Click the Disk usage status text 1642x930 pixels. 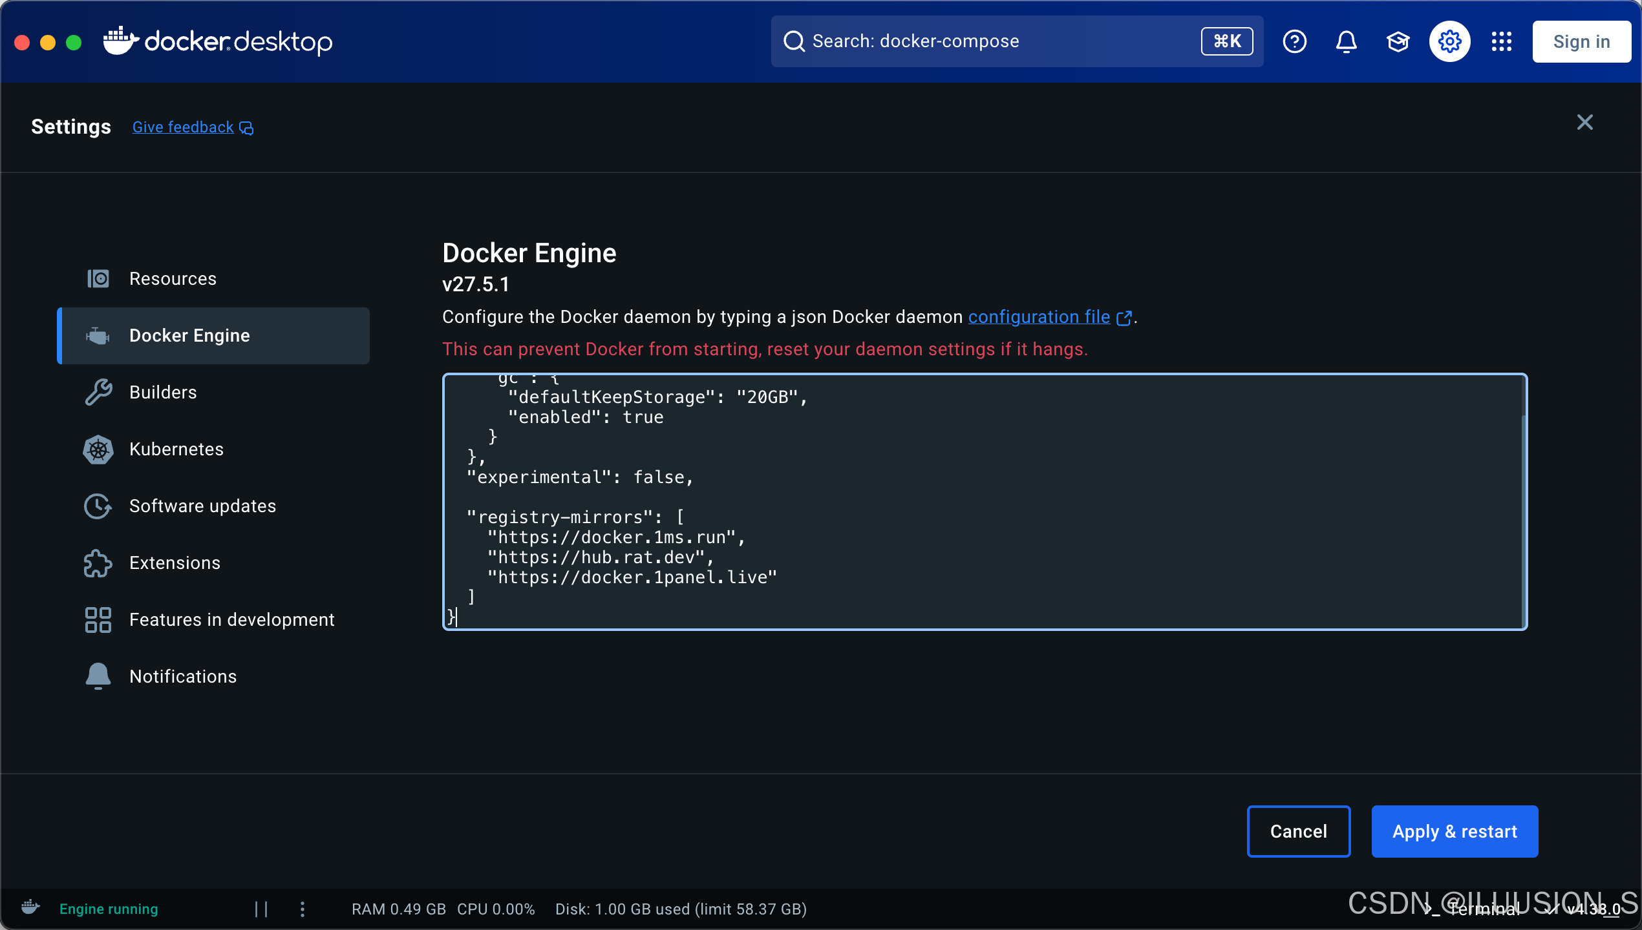coord(681,909)
